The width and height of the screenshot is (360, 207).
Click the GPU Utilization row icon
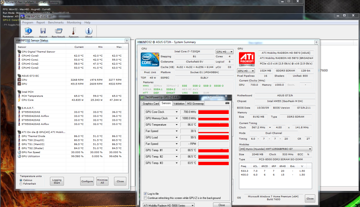[19, 156]
